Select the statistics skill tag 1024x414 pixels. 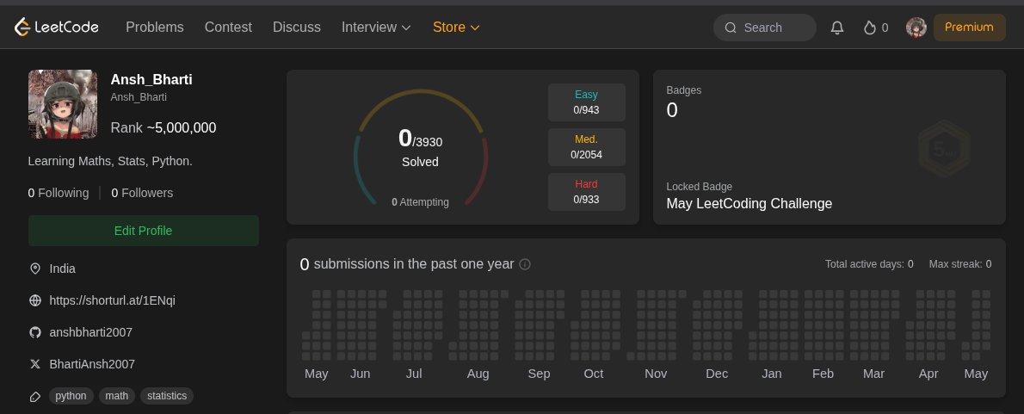pyautogui.click(x=167, y=396)
